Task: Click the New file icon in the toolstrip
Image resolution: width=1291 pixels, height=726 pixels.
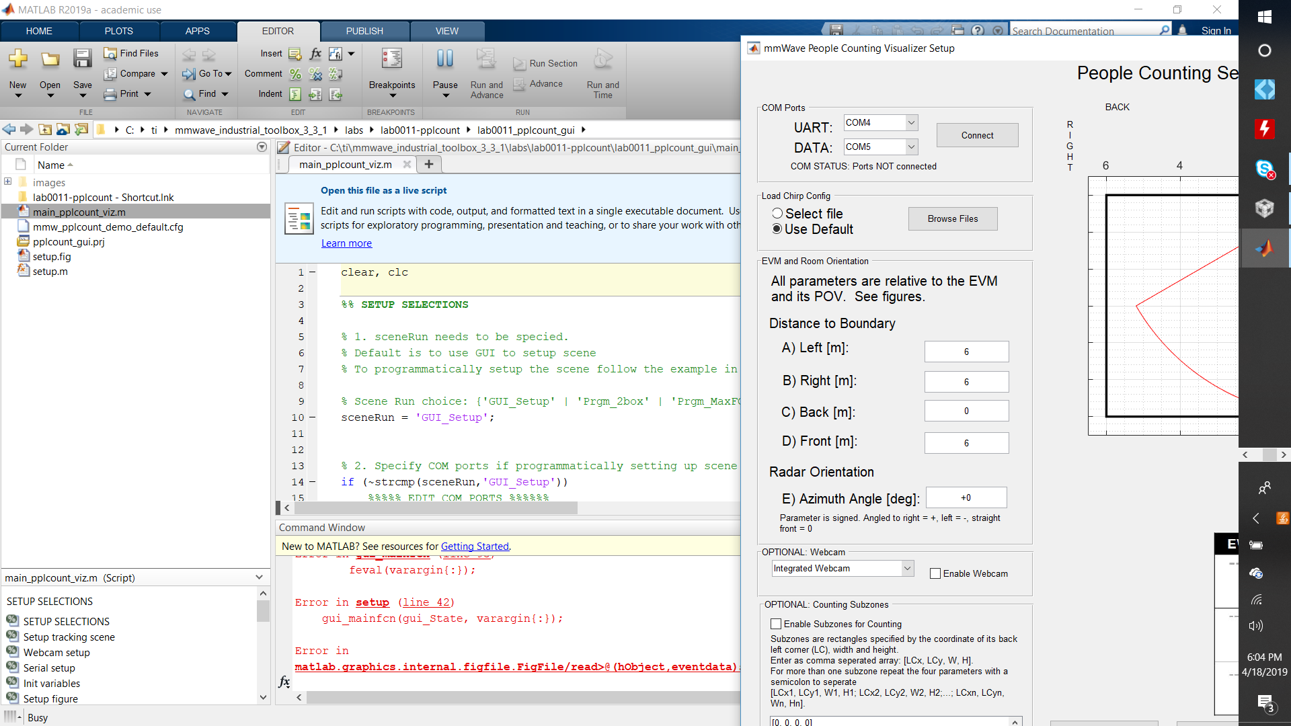Action: (x=18, y=59)
